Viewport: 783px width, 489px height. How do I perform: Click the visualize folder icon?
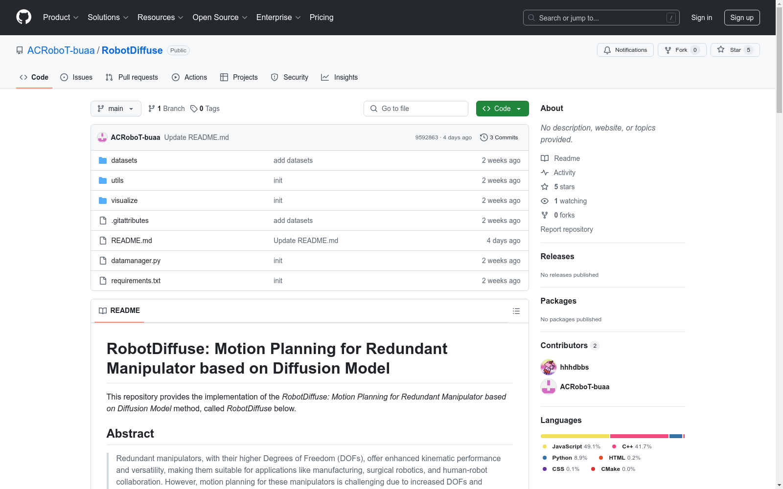tap(103, 200)
